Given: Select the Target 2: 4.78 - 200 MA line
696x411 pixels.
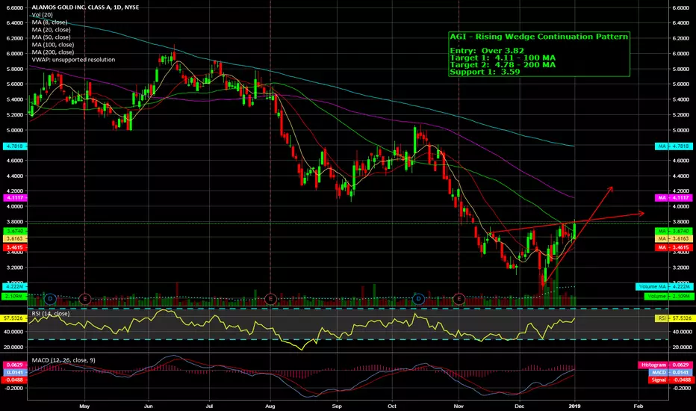Looking at the screenshot, I should 503,65.
